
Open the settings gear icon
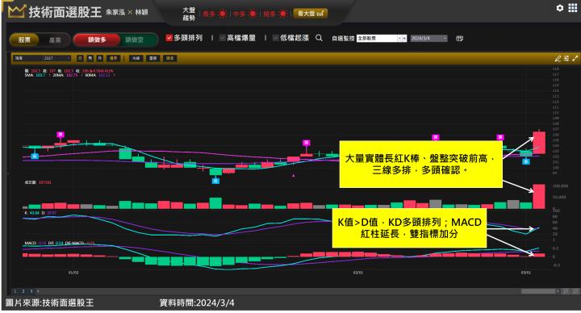pos(559,8)
